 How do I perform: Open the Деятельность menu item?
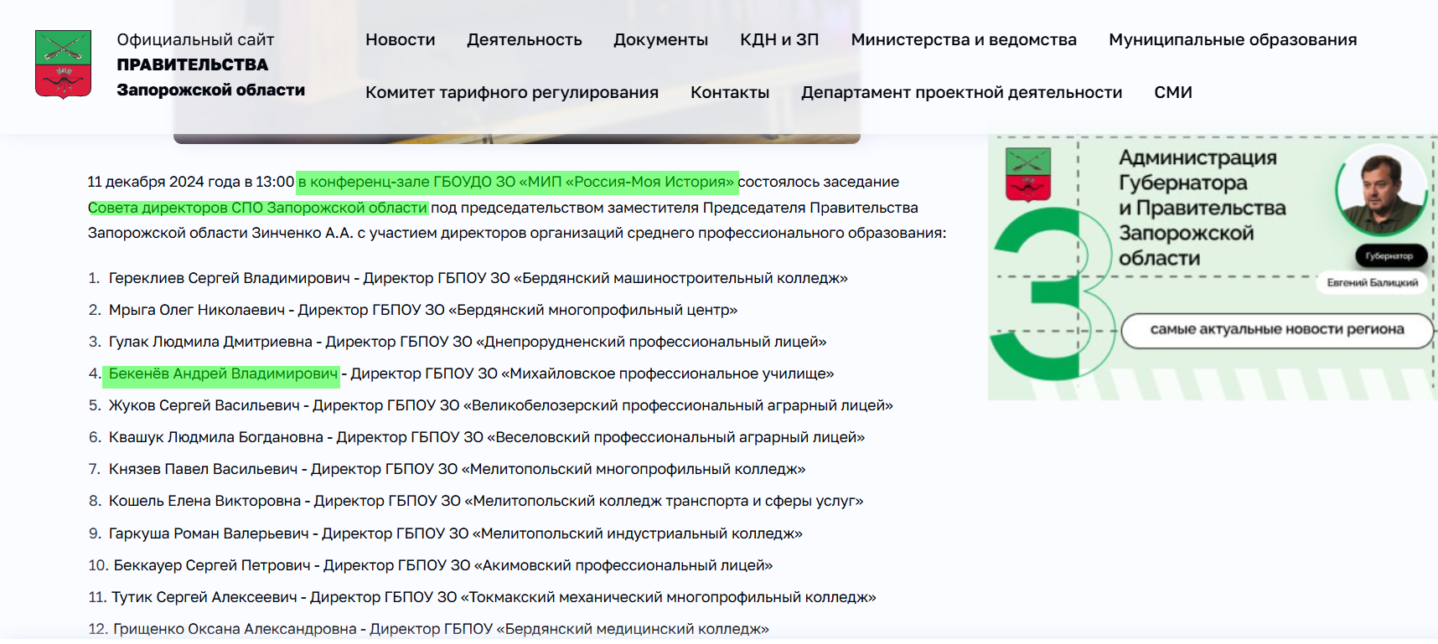pos(524,39)
